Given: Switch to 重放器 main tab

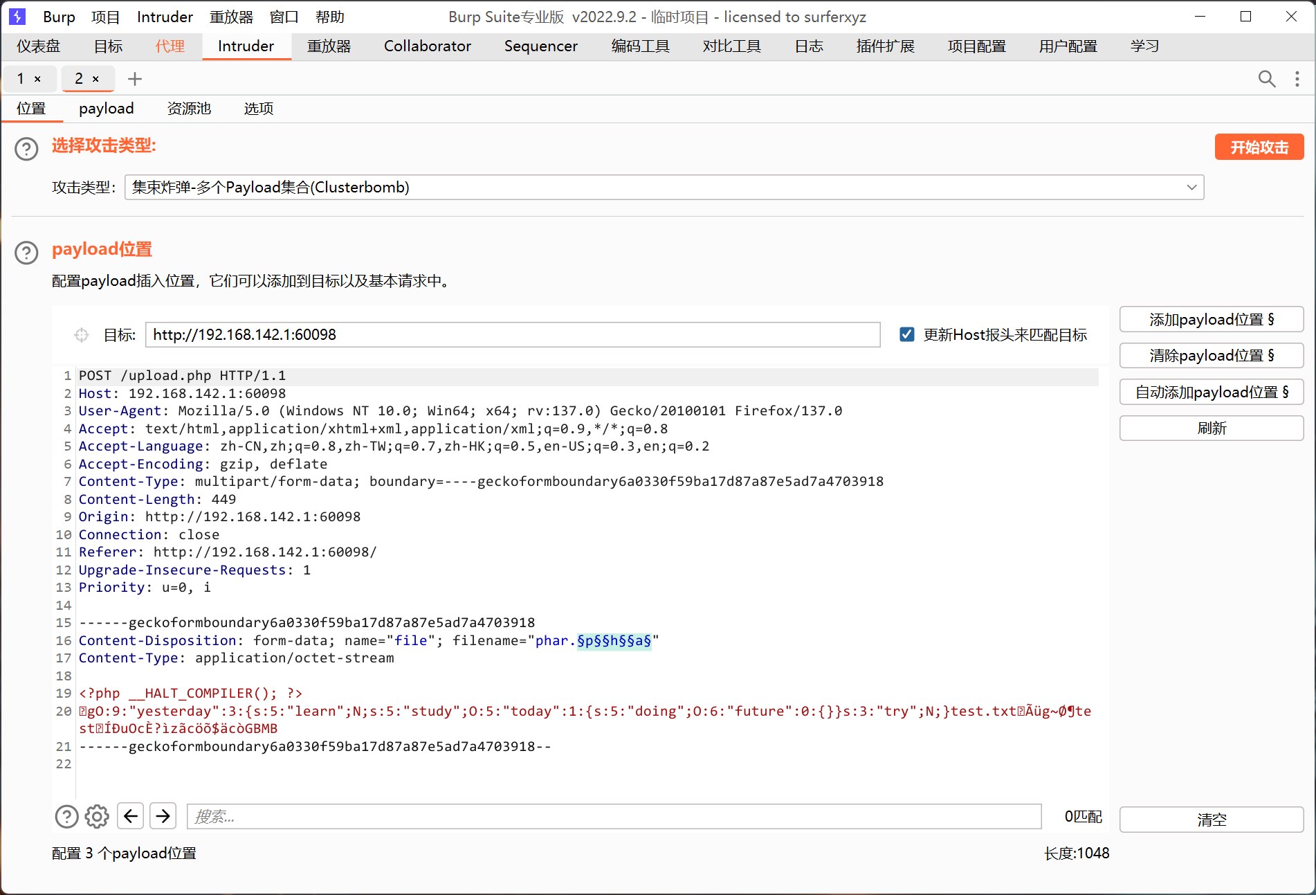Looking at the screenshot, I should [329, 46].
